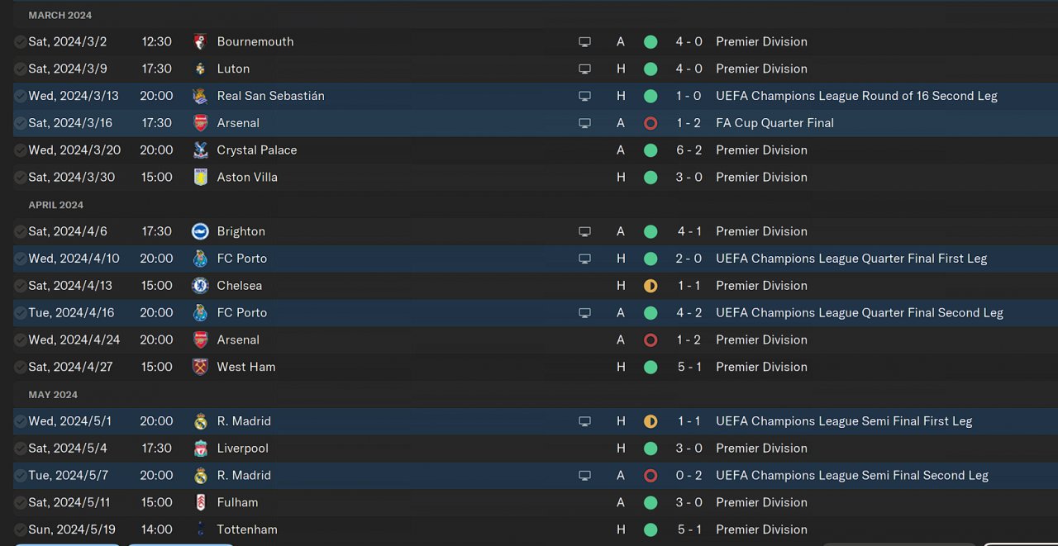Click the 6 - 2 score against Crystal Palace
Screen dimensions: 1058x546
tap(689, 150)
